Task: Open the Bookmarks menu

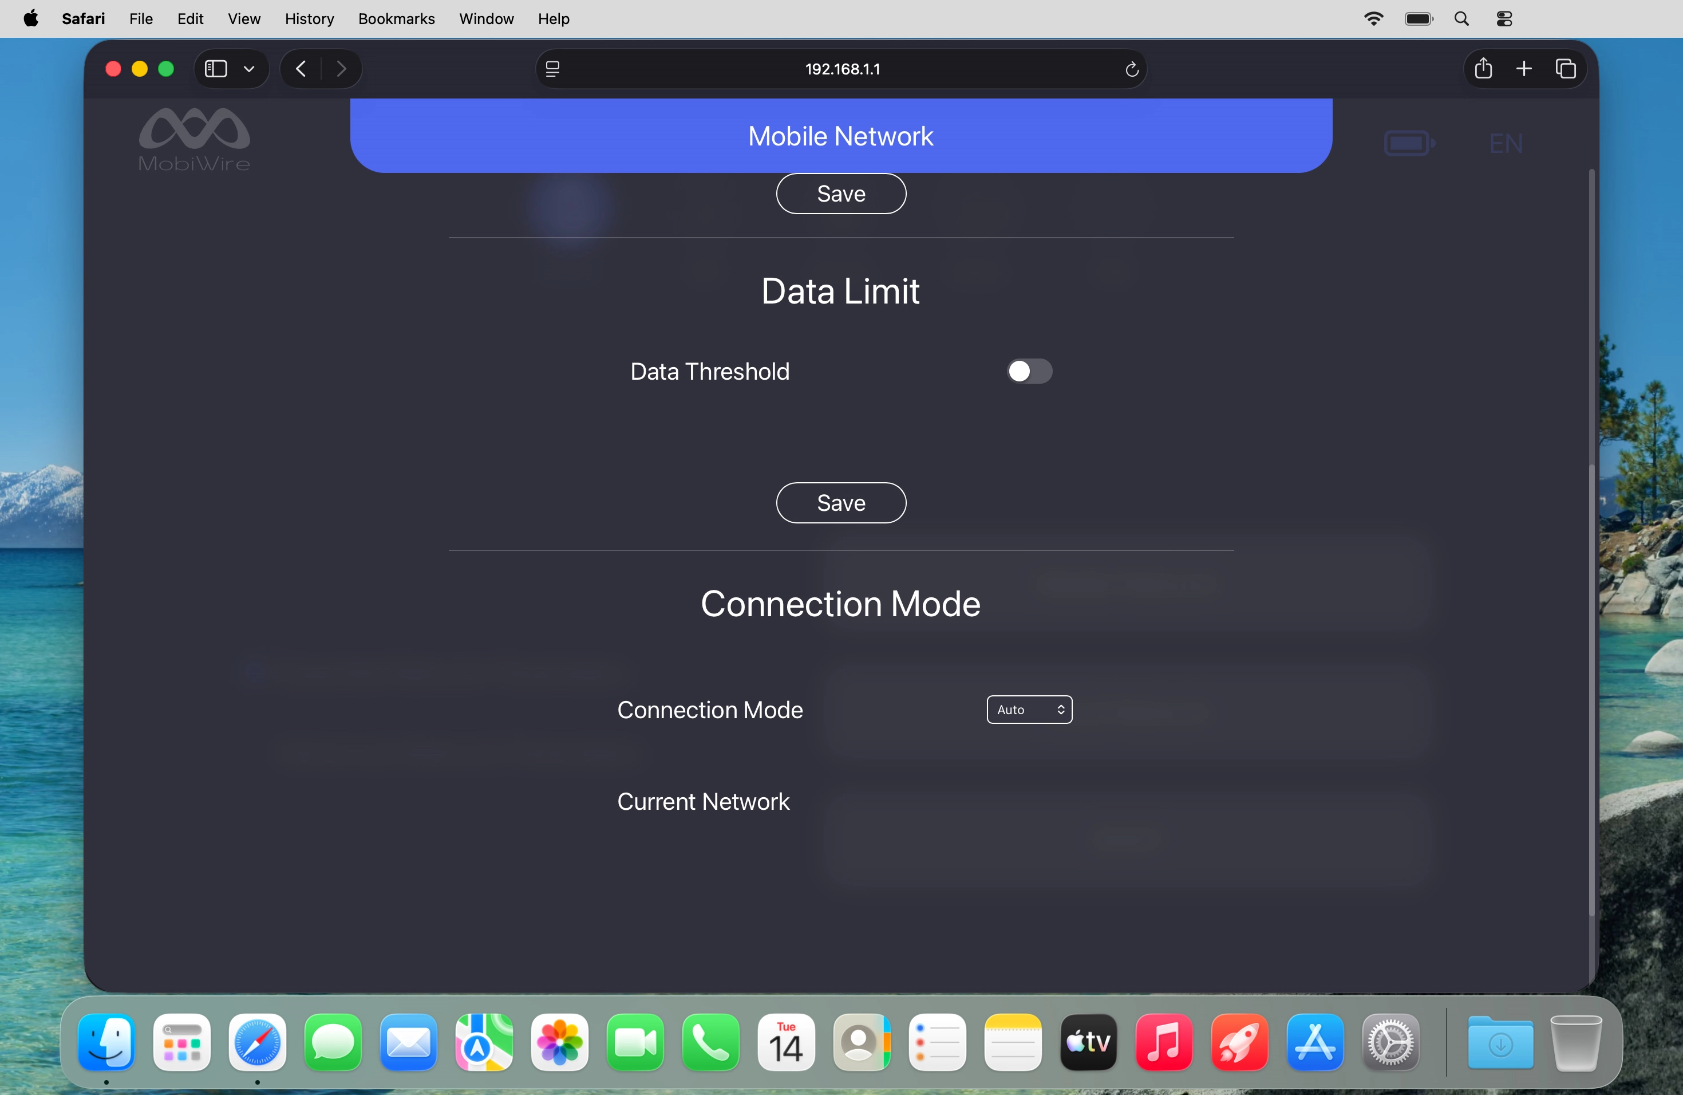Action: click(396, 19)
